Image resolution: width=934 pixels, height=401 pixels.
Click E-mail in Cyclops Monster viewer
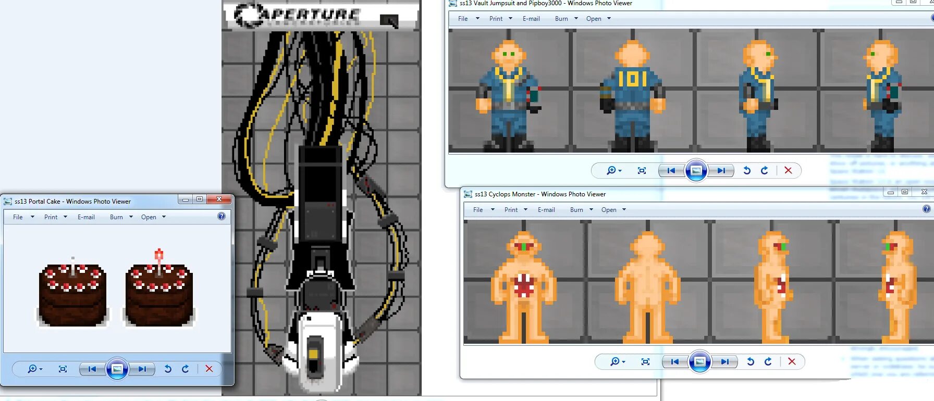546,210
